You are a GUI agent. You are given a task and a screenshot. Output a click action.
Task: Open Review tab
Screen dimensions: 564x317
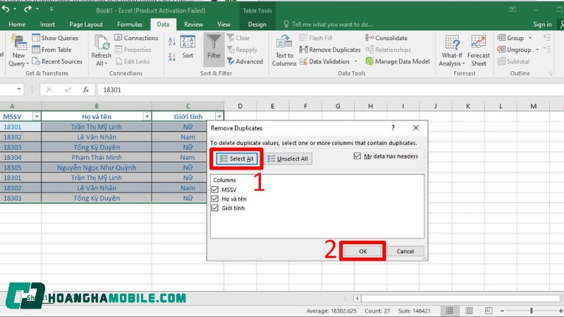pyautogui.click(x=193, y=24)
